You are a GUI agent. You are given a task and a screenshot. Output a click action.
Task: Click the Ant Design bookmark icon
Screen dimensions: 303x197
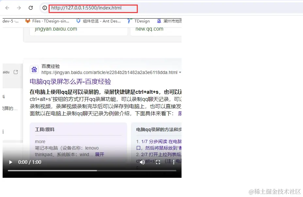[x=78, y=21]
